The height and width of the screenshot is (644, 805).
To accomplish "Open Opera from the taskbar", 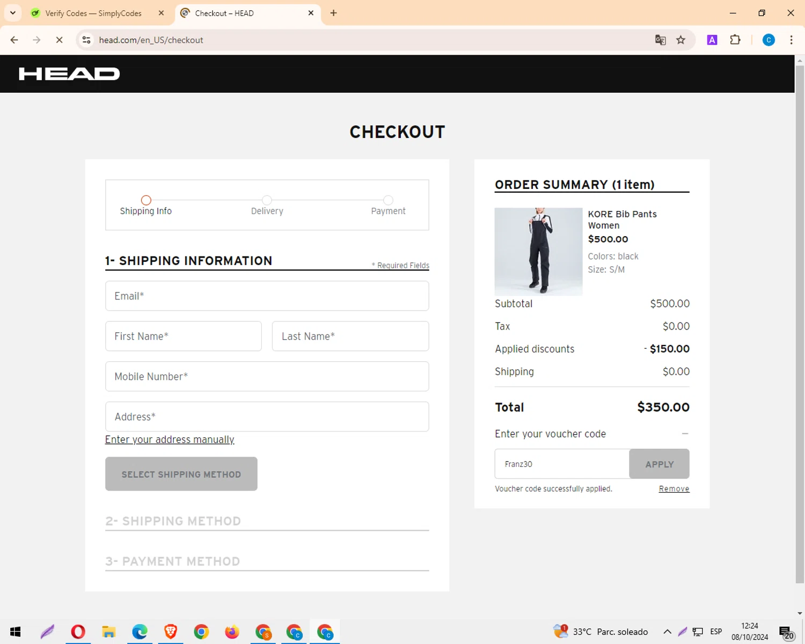I will click(x=78, y=632).
